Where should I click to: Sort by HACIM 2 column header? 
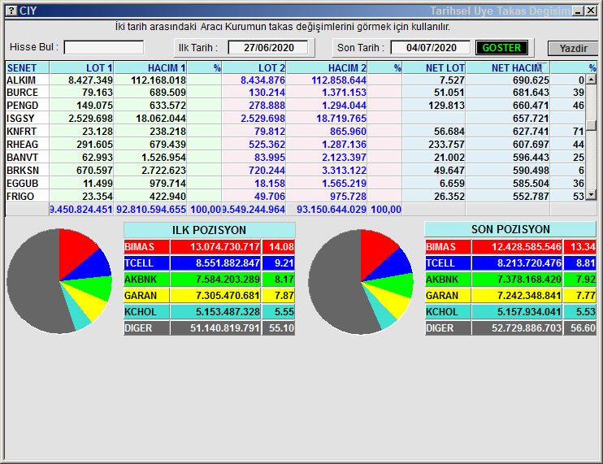click(327, 68)
